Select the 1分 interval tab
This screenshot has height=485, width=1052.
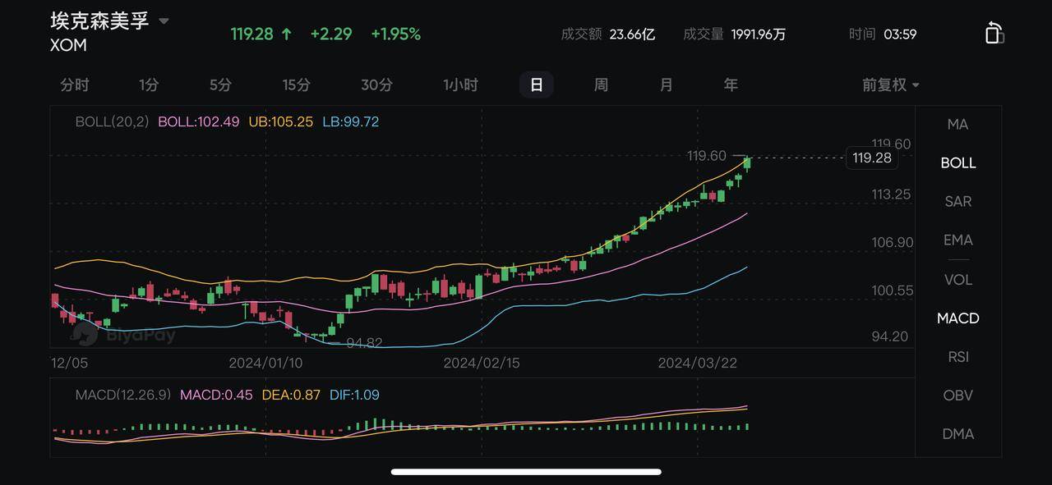coord(149,85)
